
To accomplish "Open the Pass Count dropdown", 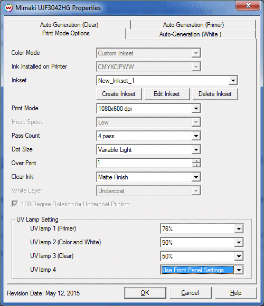I will pyautogui.click(x=196, y=136).
